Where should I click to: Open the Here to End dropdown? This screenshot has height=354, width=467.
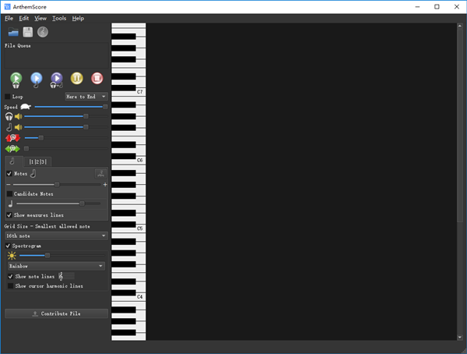point(86,97)
